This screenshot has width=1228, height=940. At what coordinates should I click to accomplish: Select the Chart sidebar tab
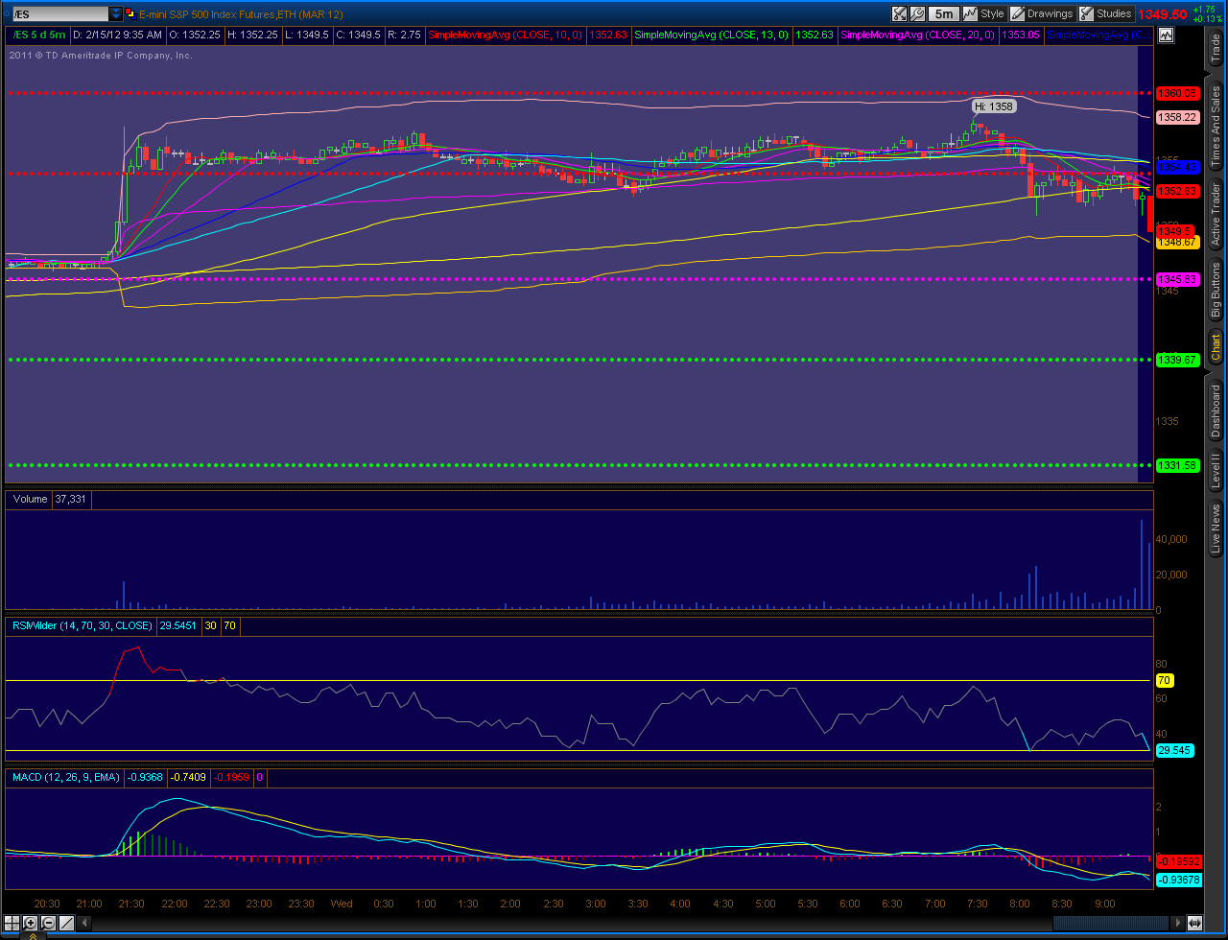(x=1216, y=347)
